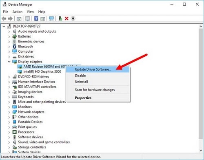The width and height of the screenshot is (204, 160).
Task: Click the Back arrow toolbar icon
Action: (x=4, y=18)
